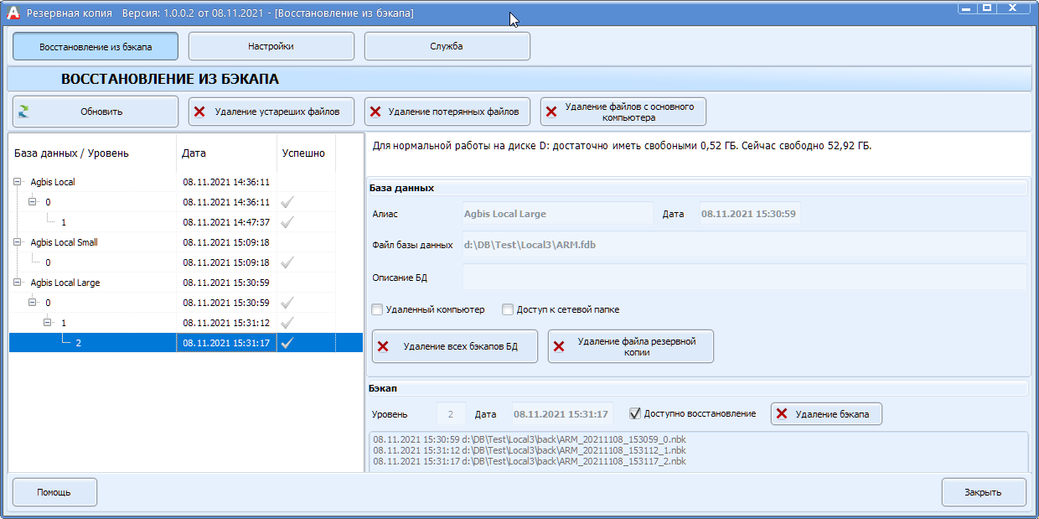Click the red A application icon in the title bar
Image resolution: width=1039 pixels, height=519 pixels.
click(x=13, y=13)
